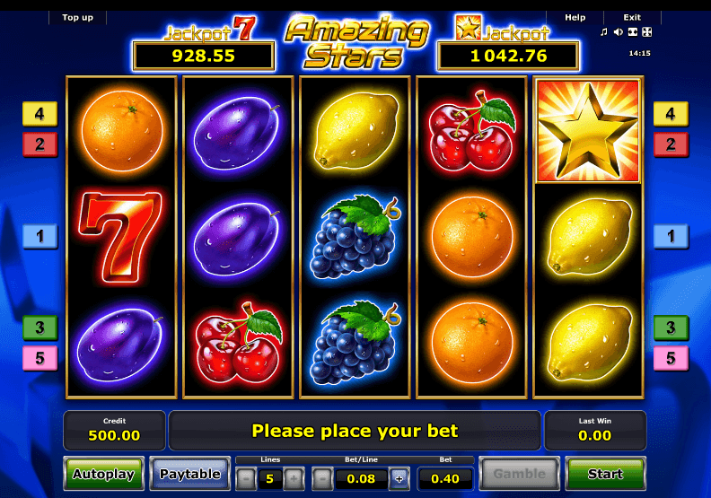Enable Autoplay
711x498 pixels.
(103, 474)
